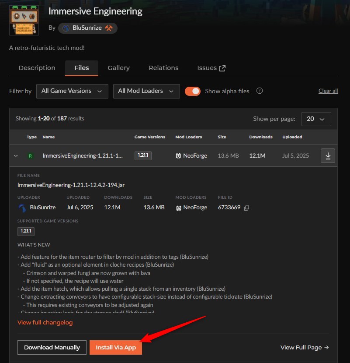Click the NeoForge icon under Mod Loaders details

[179, 208]
